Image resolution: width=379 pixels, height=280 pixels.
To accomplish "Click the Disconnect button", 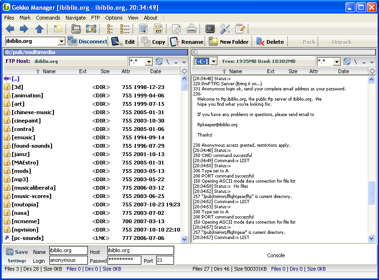I will pos(87,41).
